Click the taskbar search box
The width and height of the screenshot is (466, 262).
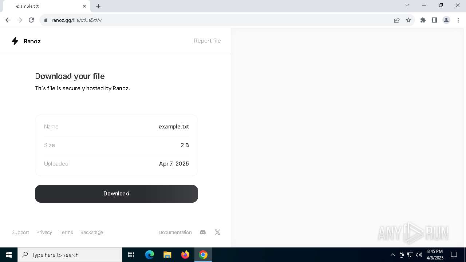pyautogui.click(x=70, y=255)
